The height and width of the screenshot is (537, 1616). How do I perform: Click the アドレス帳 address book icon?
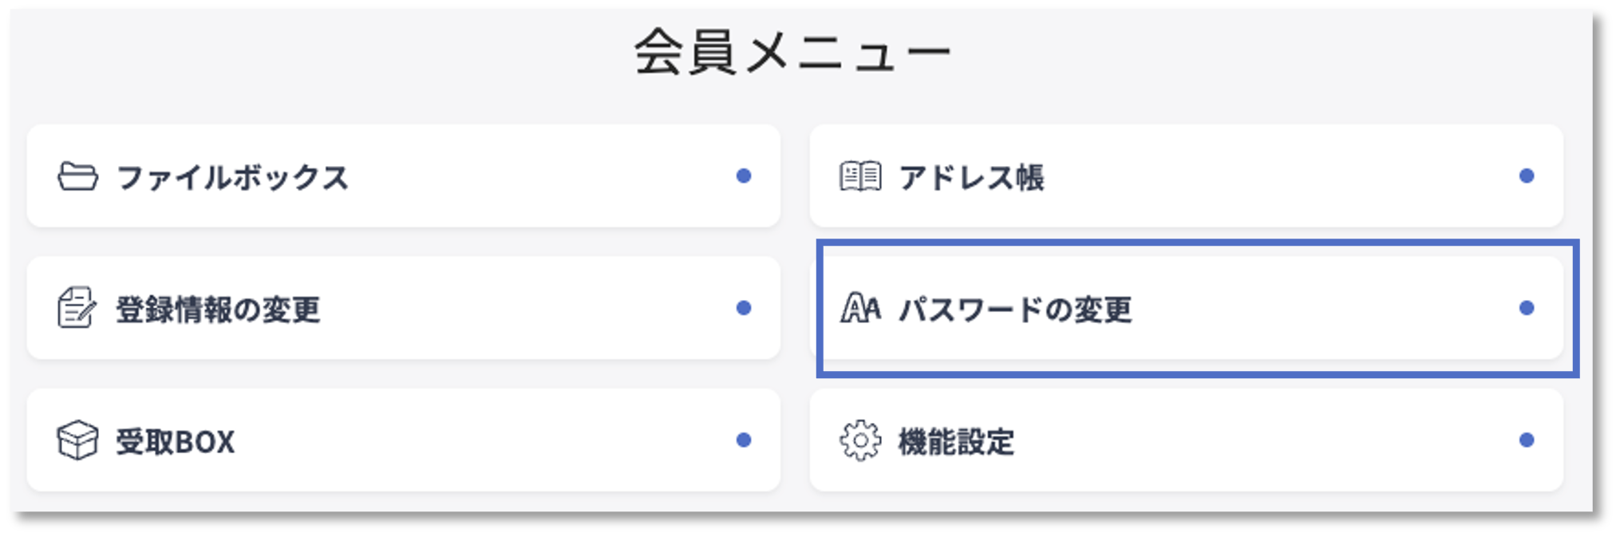[859, 176]
